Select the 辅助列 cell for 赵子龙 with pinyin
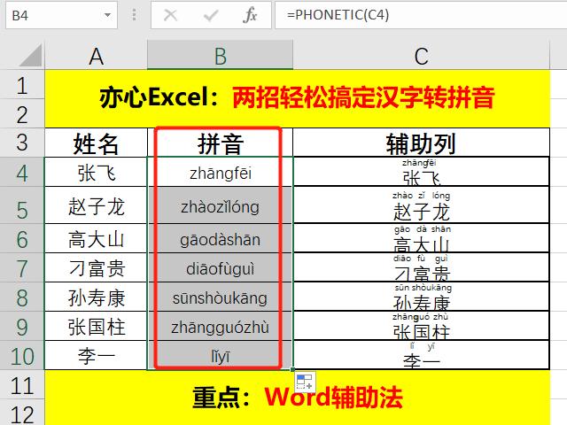The image size is (567, 425). click(422, 205)
